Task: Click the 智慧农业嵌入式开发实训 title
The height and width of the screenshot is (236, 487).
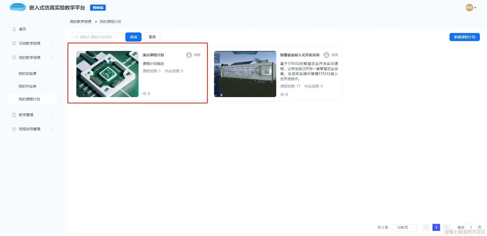Action: (300, 55)
